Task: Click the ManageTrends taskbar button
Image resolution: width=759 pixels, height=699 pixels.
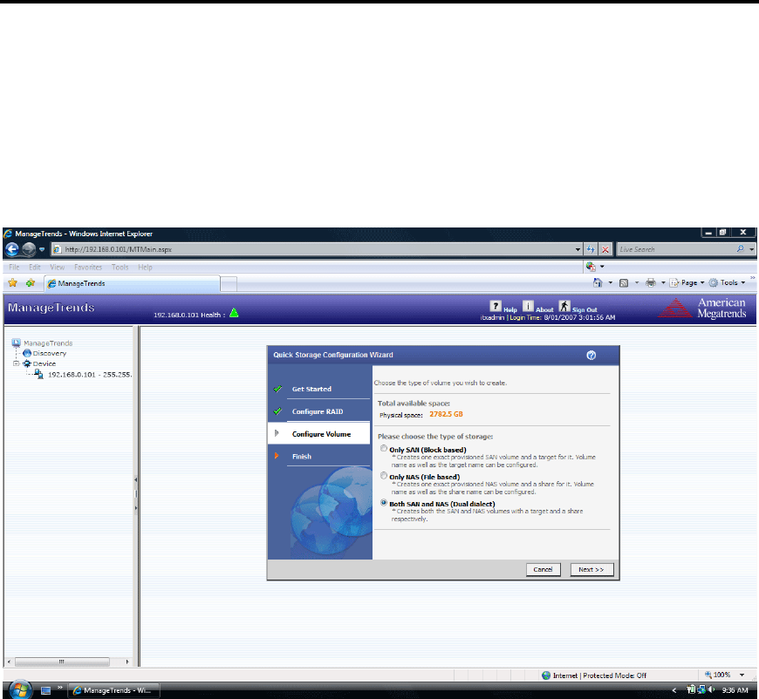Action: (113, 690)
